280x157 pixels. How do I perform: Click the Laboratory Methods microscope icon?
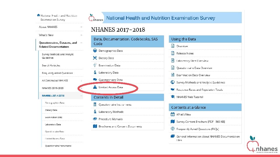pos(95,112)
